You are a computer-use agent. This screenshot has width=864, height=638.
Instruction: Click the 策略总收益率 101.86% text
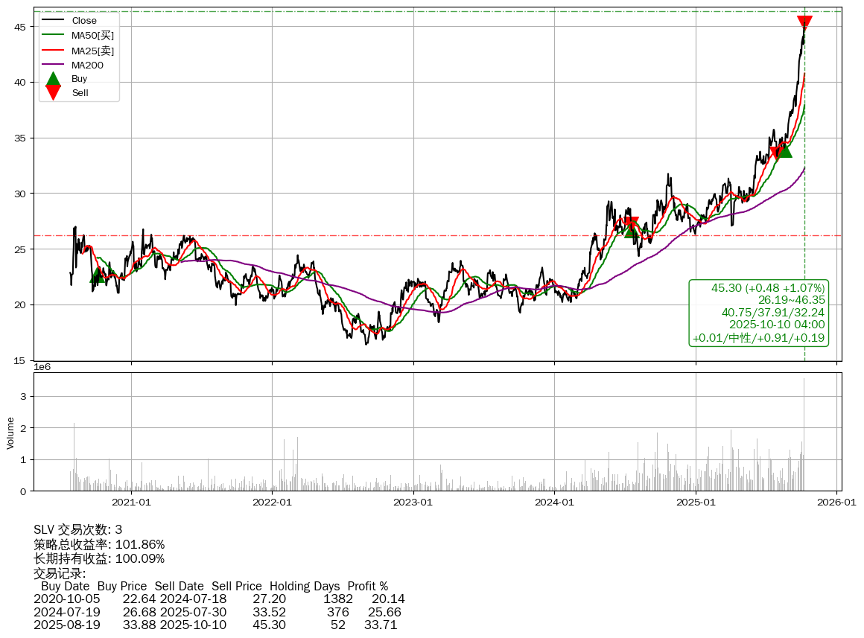[99, 544]
